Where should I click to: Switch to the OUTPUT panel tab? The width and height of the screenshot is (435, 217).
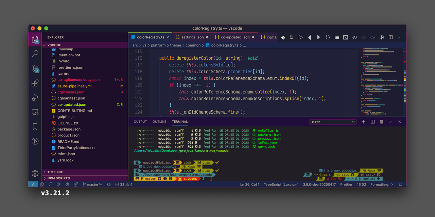(x=140, y=122)
